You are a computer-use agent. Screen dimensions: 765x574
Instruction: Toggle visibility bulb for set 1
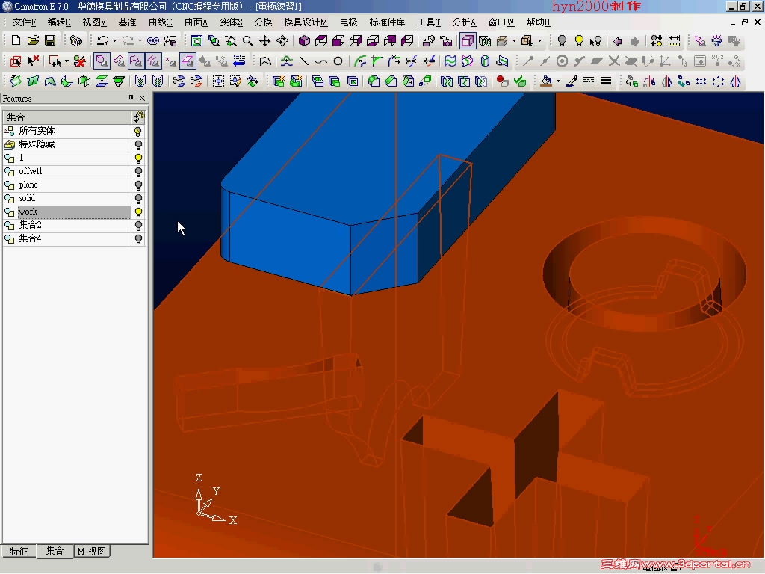(138, 158)
